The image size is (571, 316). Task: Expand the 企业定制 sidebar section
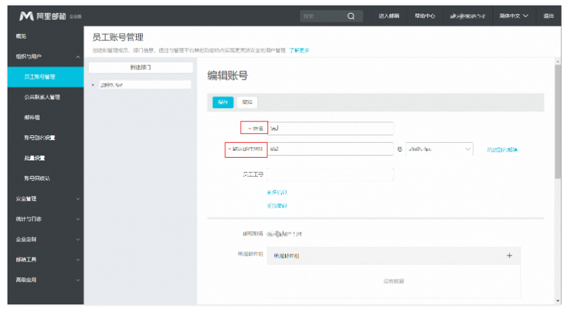(x=78, y=239)
